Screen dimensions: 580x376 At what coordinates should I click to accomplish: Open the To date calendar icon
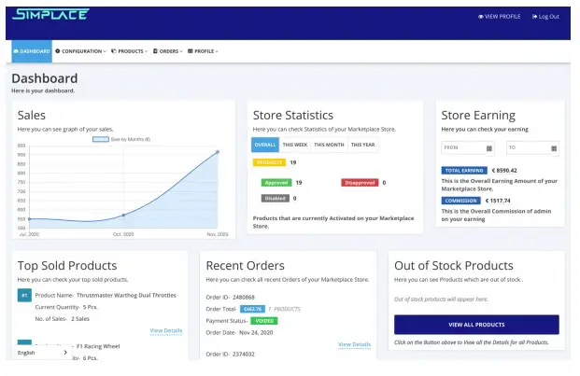point(554,148)
